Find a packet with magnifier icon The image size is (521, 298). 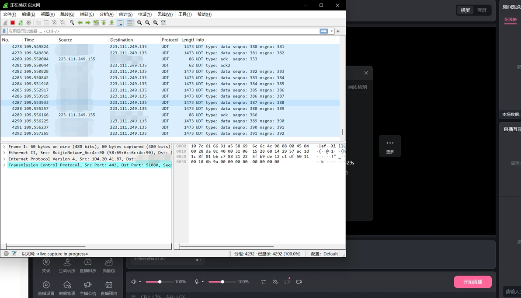click(x=72, y=23)
